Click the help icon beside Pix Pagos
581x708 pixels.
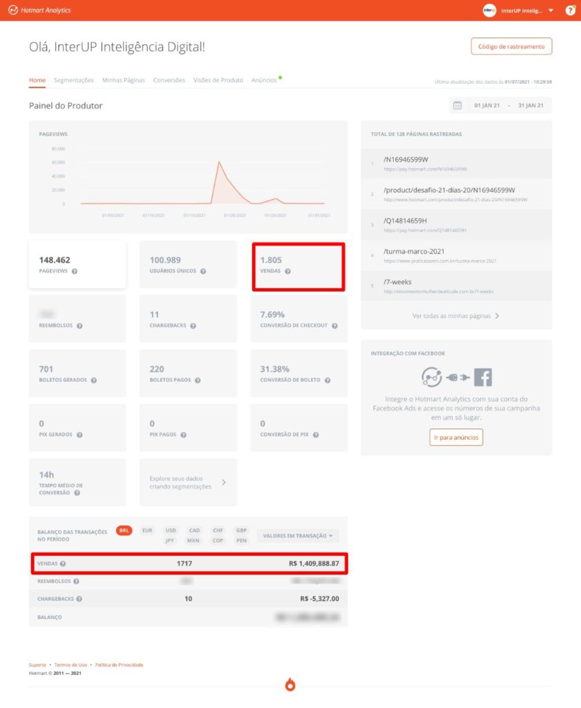(183, 435)
